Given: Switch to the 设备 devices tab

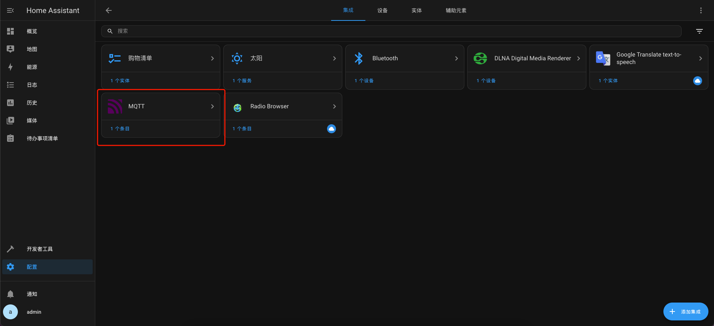Looking at the screenshot, I should (382, 10).
